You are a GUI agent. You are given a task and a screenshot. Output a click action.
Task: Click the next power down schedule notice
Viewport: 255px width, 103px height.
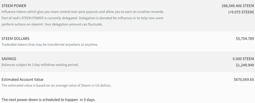pos(48,100)
